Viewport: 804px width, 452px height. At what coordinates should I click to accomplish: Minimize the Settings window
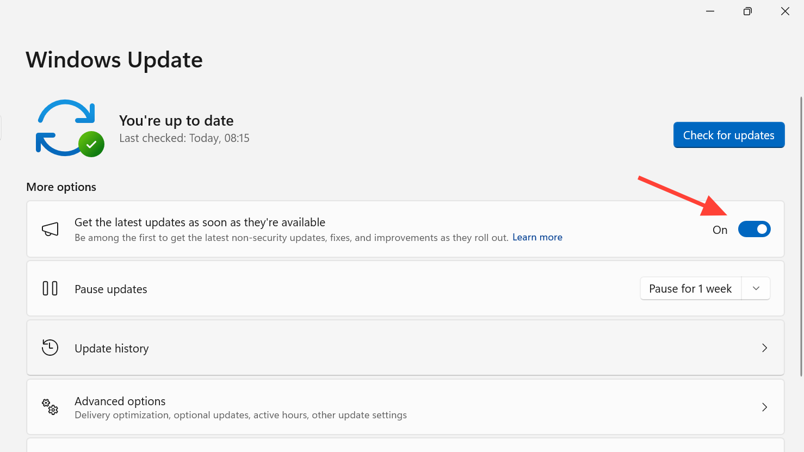click(710, 11)
